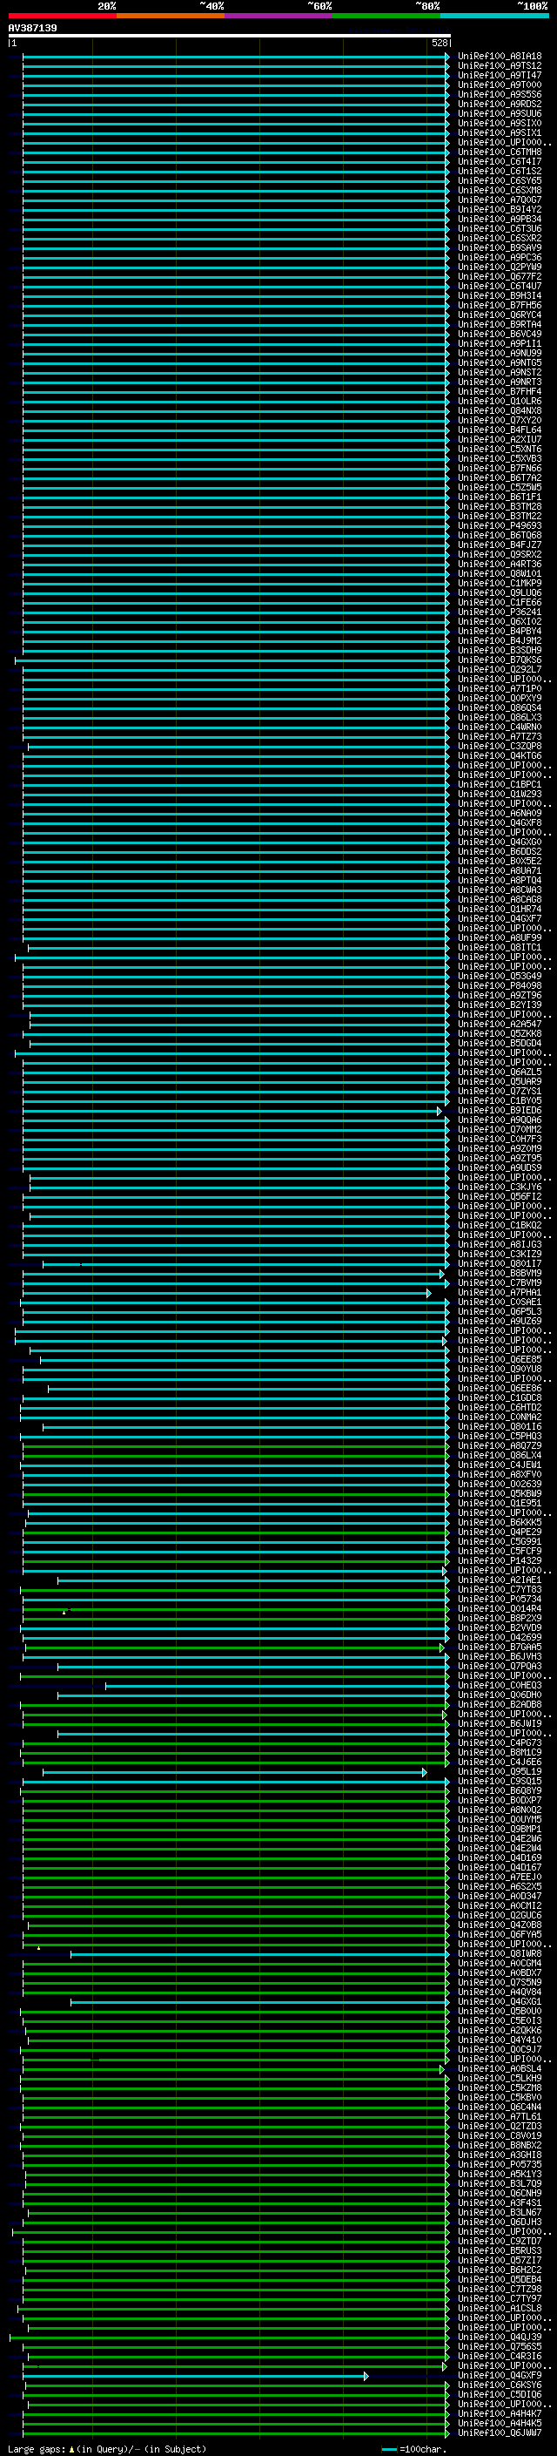This screenshot has height=2456, width=557.
Task: Select the UniRef100_C9ZTD7 label
Action: (500, 2243)
